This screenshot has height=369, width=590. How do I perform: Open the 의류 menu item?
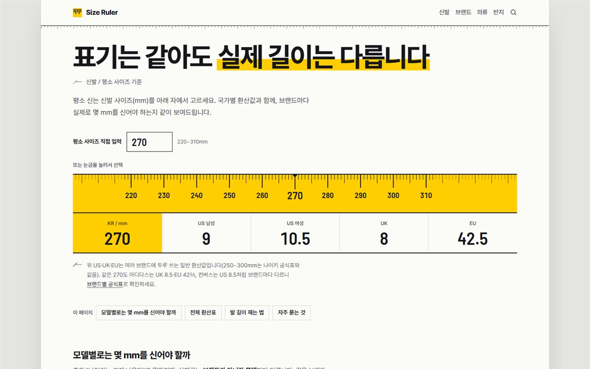pyautogui.click(x=482, y=12)
